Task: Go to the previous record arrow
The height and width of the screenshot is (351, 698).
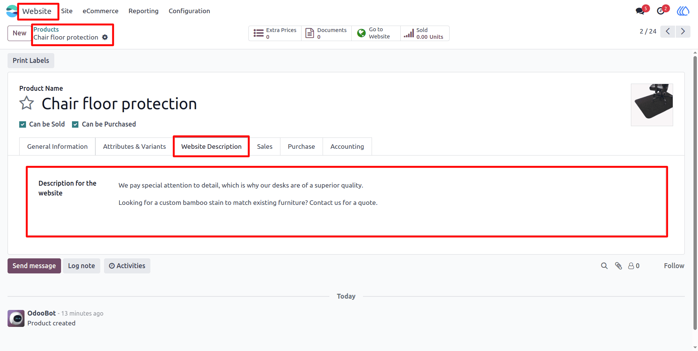Action: click(668, 31)
